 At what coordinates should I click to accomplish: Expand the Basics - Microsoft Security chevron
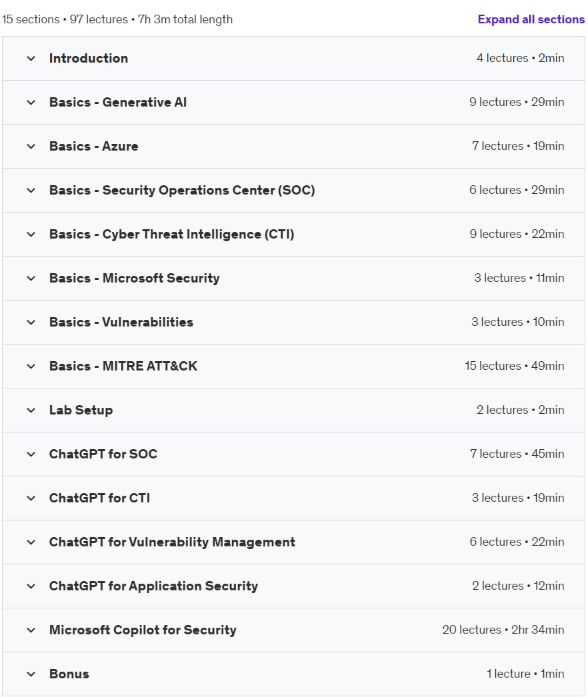[x=31, y=278]
